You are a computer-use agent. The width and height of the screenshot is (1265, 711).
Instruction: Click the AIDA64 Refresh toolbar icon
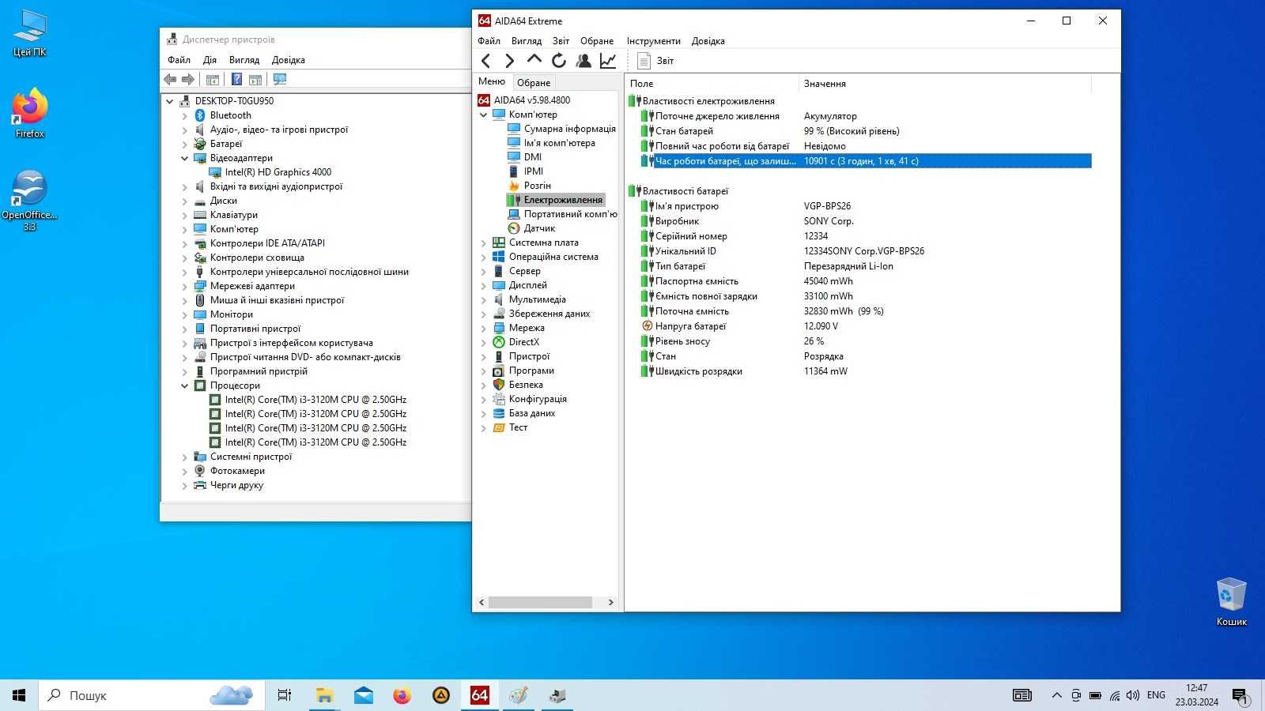559,61
